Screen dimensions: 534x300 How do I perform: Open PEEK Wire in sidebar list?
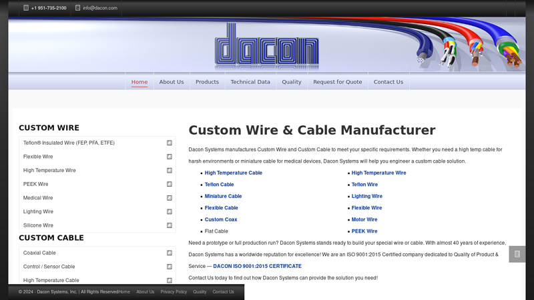(x=36, y=184)
